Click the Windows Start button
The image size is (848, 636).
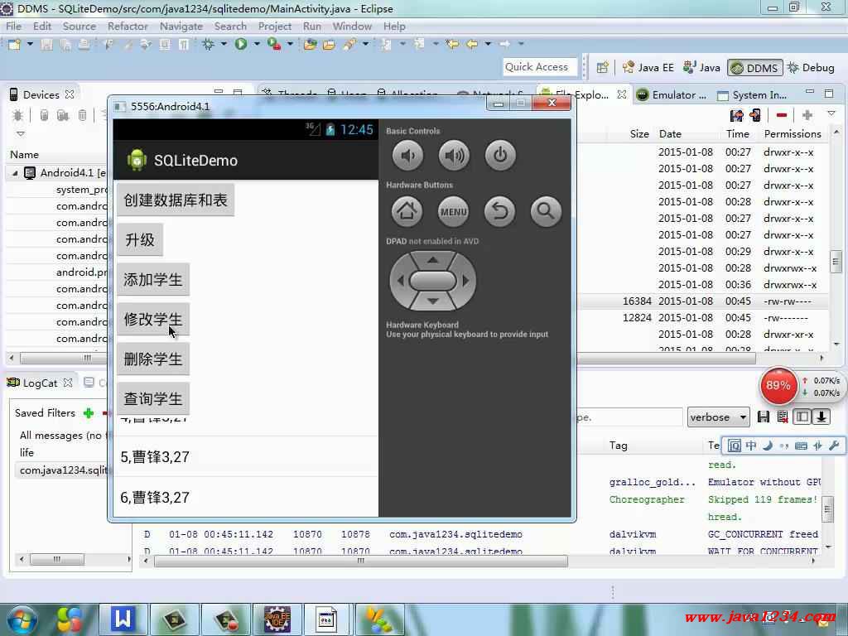pyautogui.click(x=21, y=619)
